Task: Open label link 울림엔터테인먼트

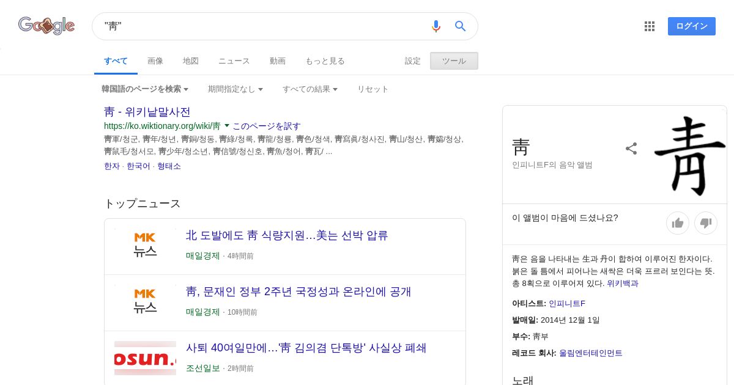Action: [591, 353]
